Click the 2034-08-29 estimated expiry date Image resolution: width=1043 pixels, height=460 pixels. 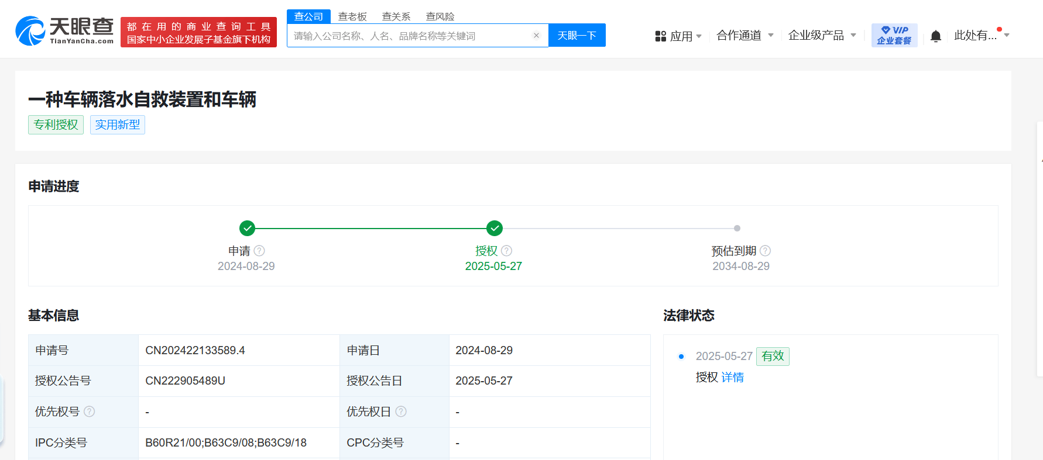741,266
